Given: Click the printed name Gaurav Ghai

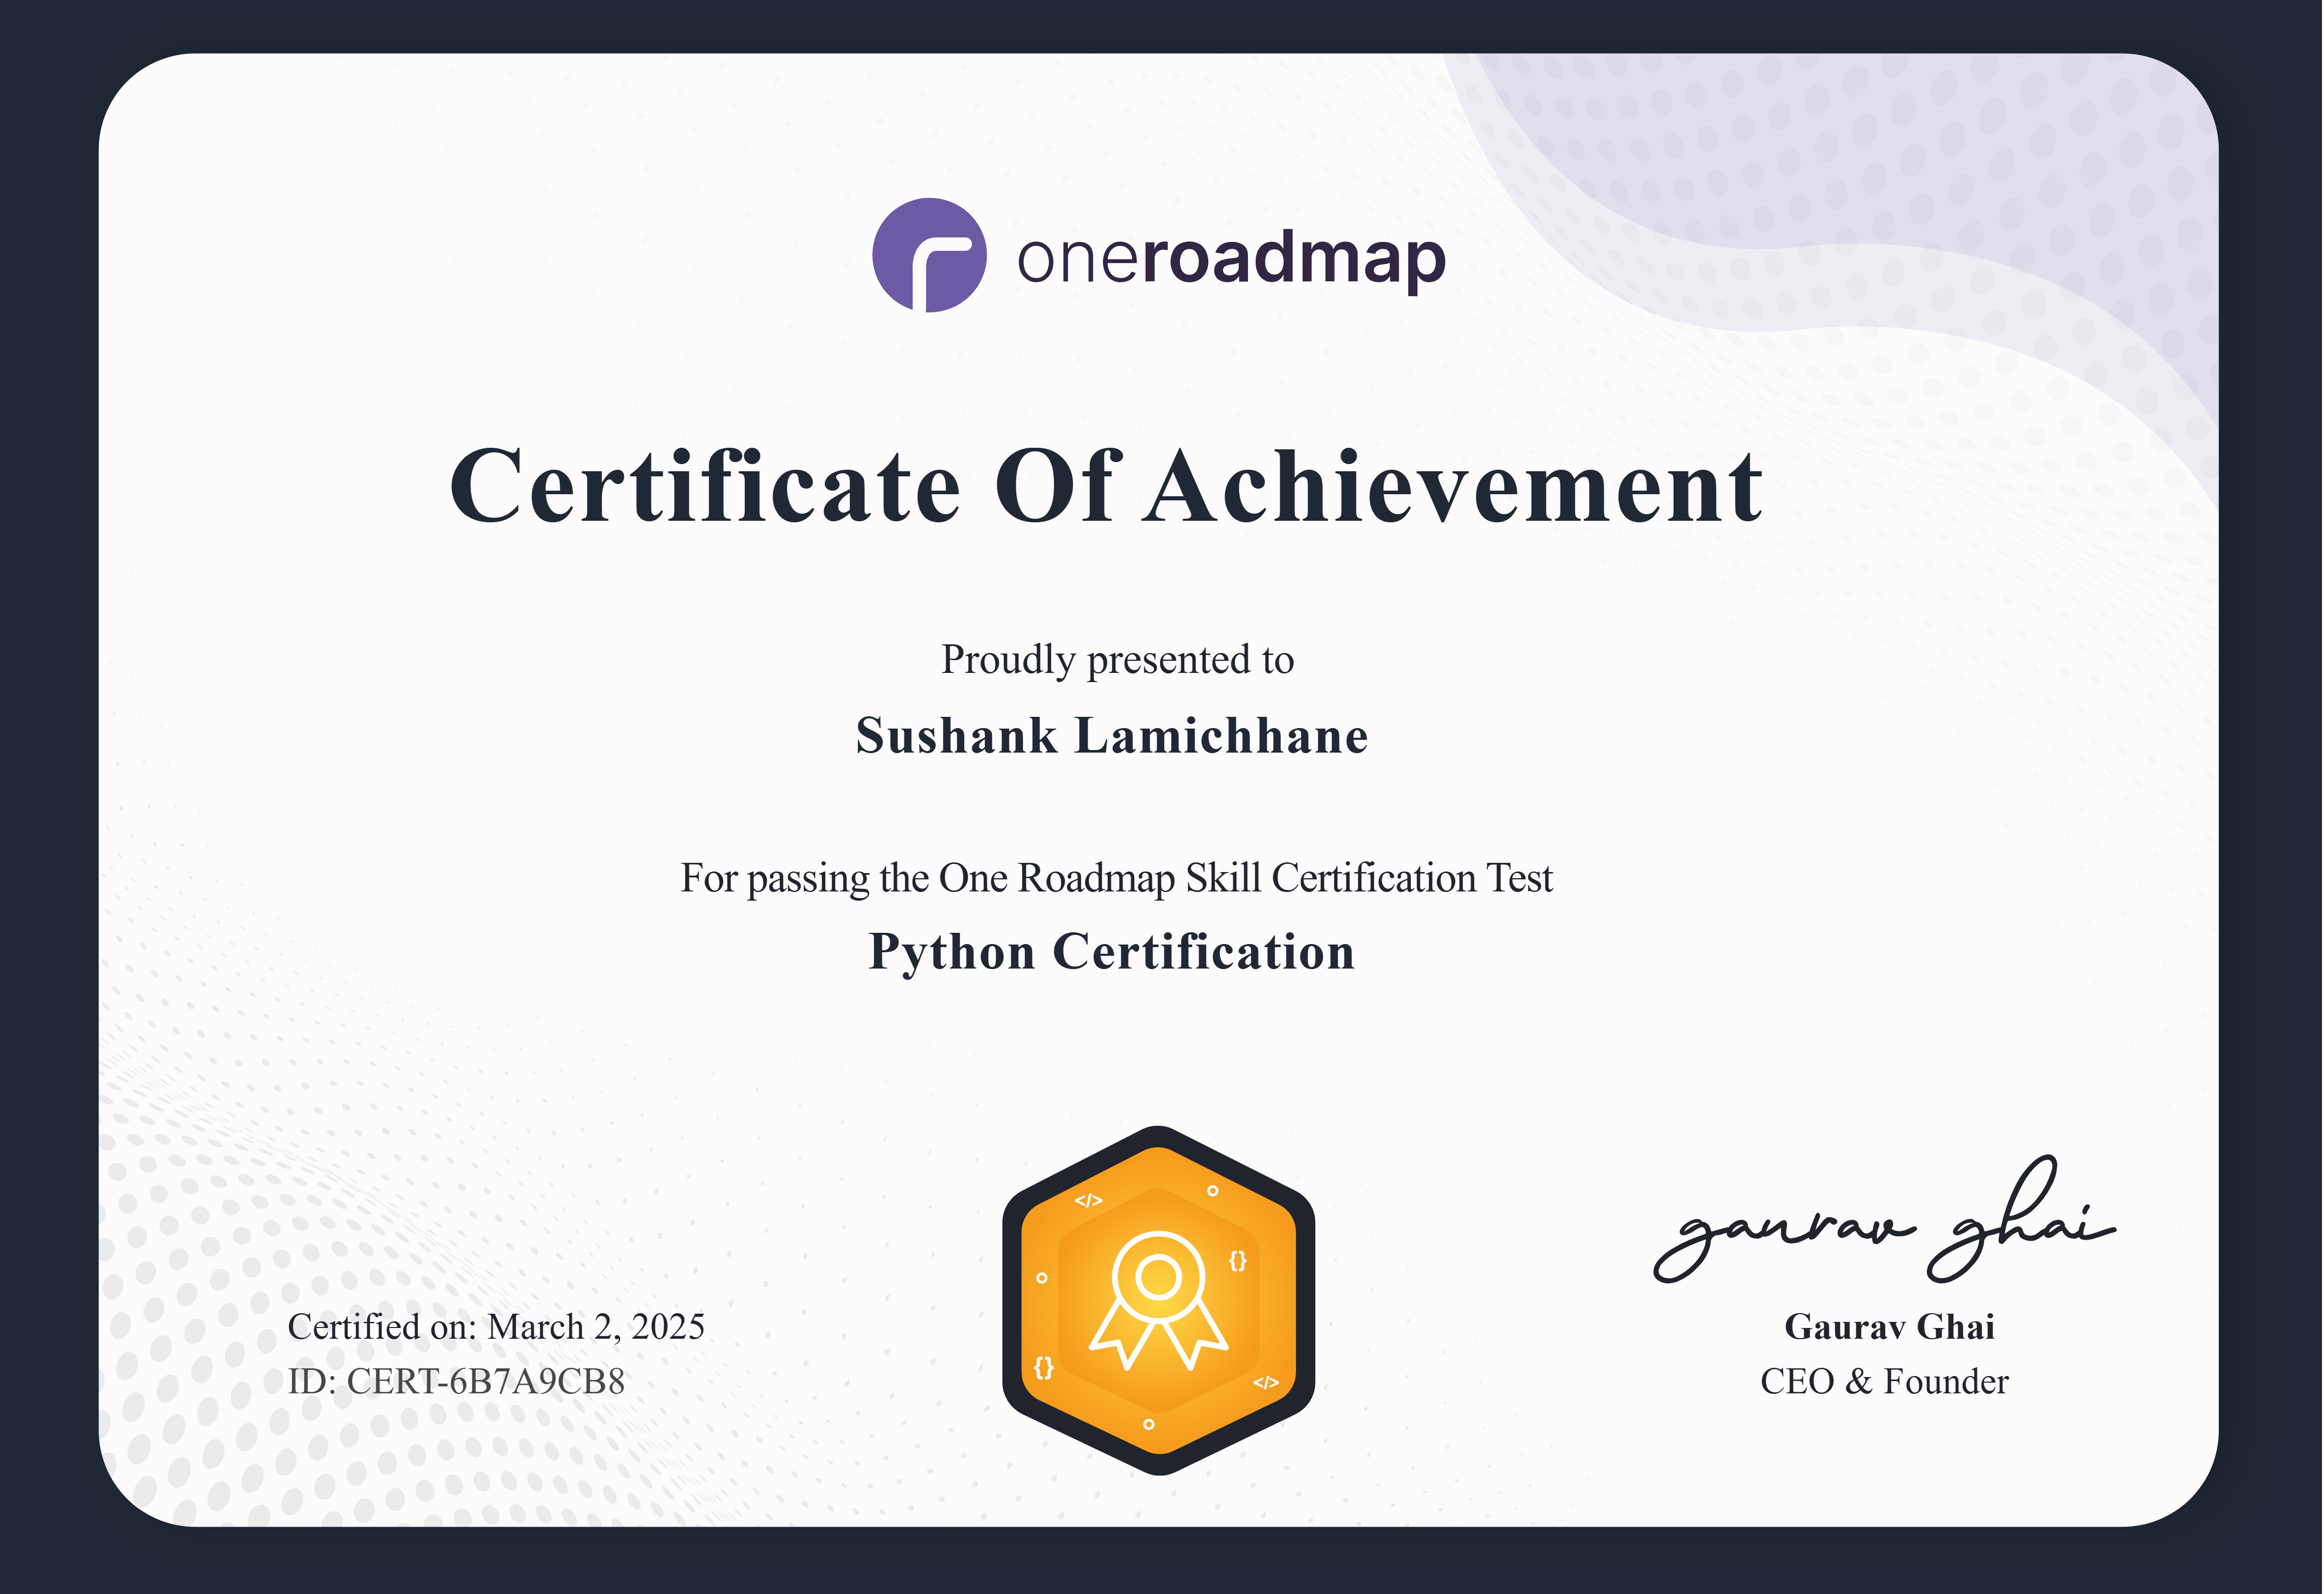Looking at the screenshot, I should tap(1889, 1327).
